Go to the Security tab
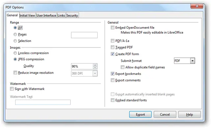211x128 pixels. point(72,16)
